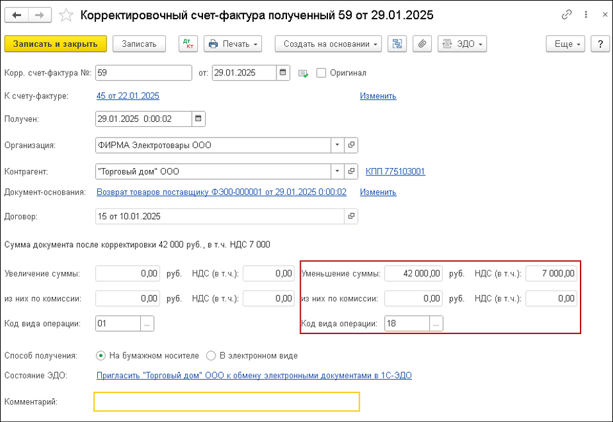Image resolution: width=613 pixels, height=422 pixels.
Task: Open the Еще menu
Action: click(567, 44)
